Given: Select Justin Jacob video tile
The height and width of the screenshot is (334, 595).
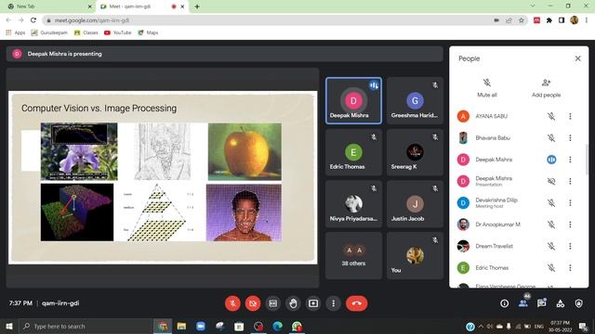Looking at the screenshot, I should (x=415, y=204).
